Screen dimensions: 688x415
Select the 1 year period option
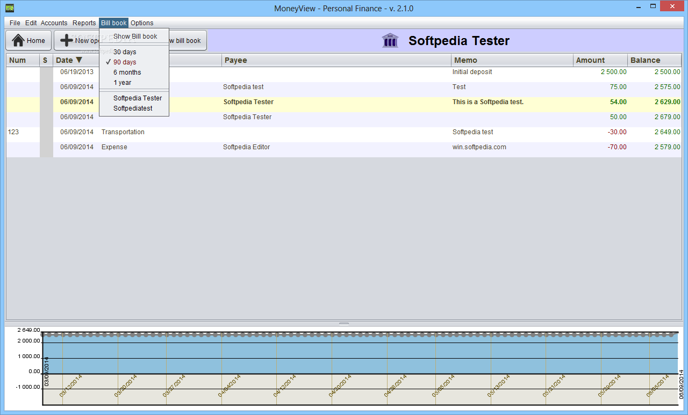[x=134, y=83]
